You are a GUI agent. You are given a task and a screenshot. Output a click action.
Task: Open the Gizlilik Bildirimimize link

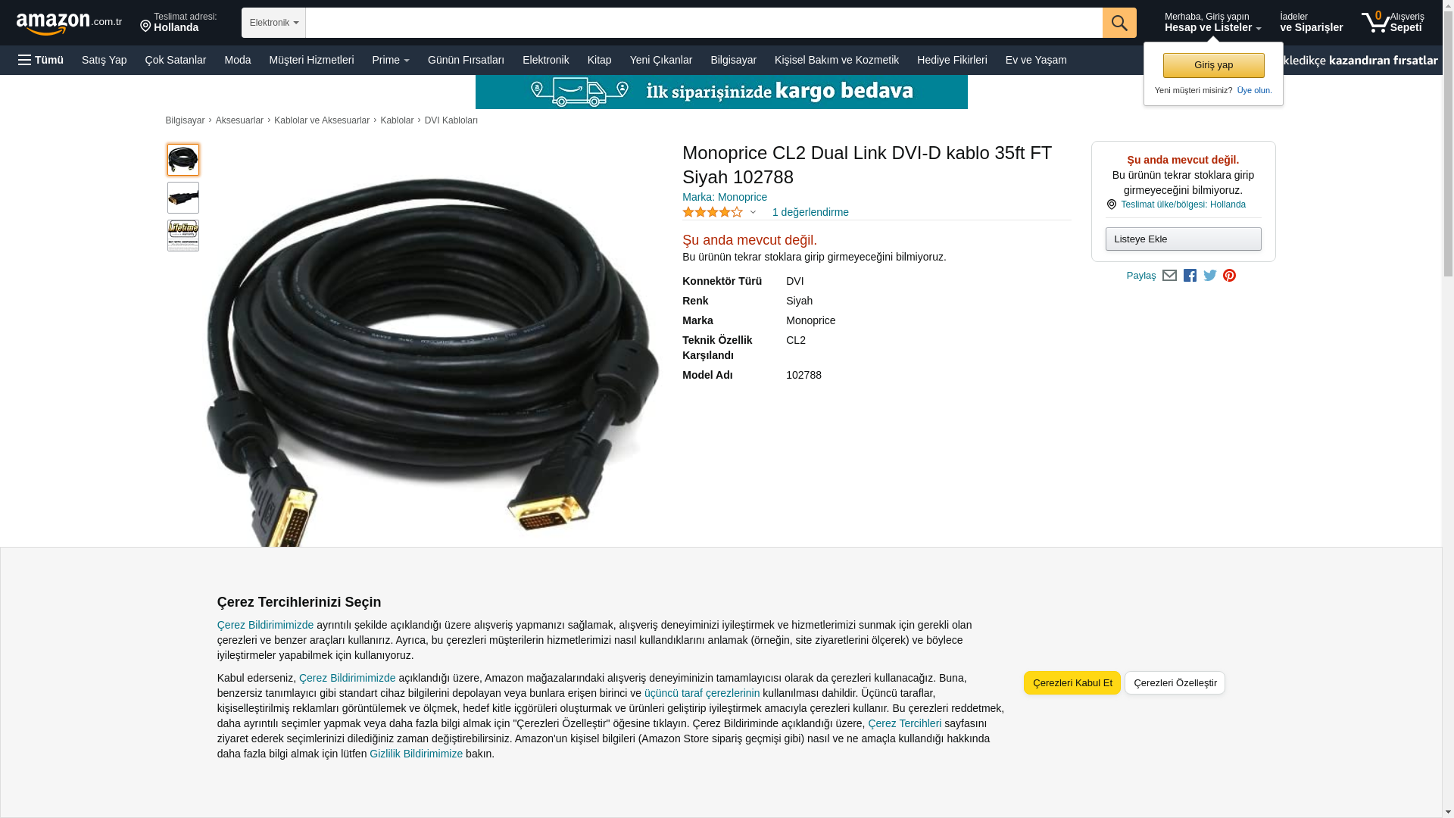pyautogui.click(x=416, y=754)
